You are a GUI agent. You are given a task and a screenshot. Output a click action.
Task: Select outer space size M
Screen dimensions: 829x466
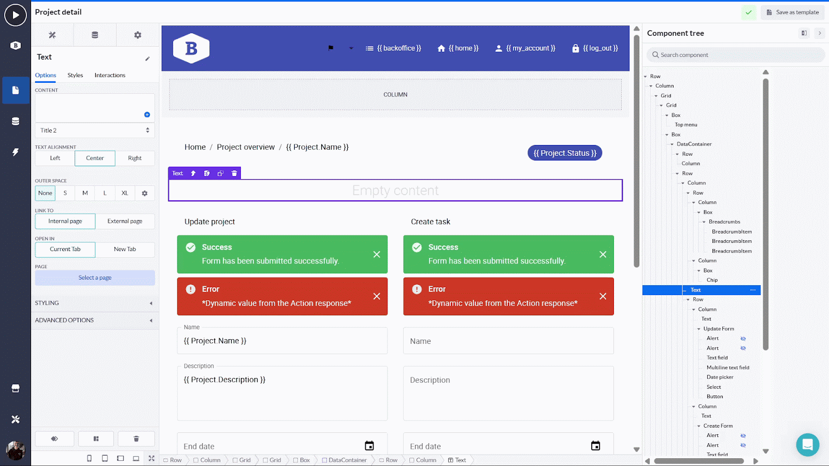(x=85, y=193)
